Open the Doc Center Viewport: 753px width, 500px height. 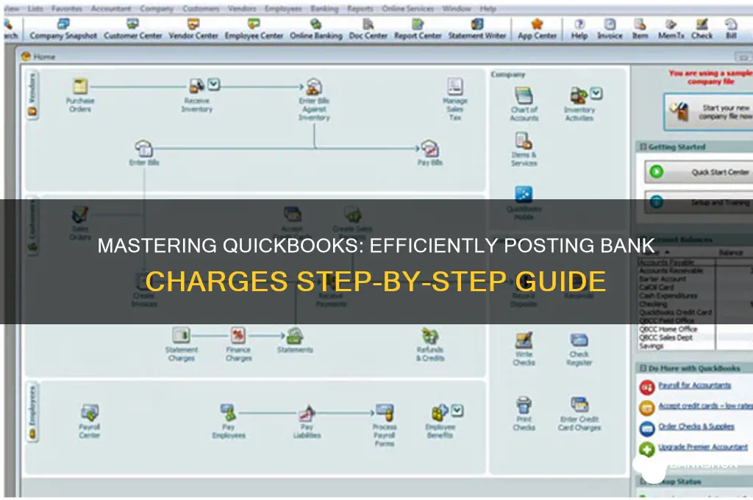[368, 29]
